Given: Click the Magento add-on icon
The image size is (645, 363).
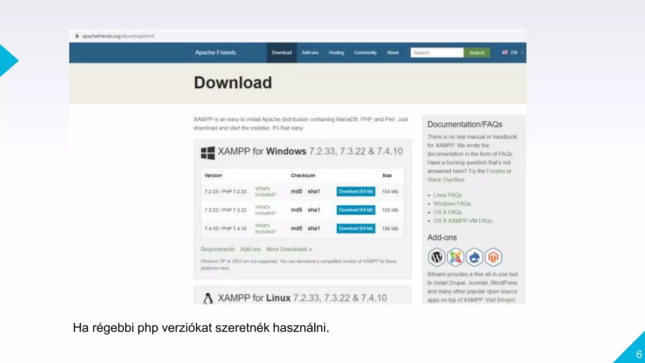Looking at the screenshot, I should [x=493, y=257].
